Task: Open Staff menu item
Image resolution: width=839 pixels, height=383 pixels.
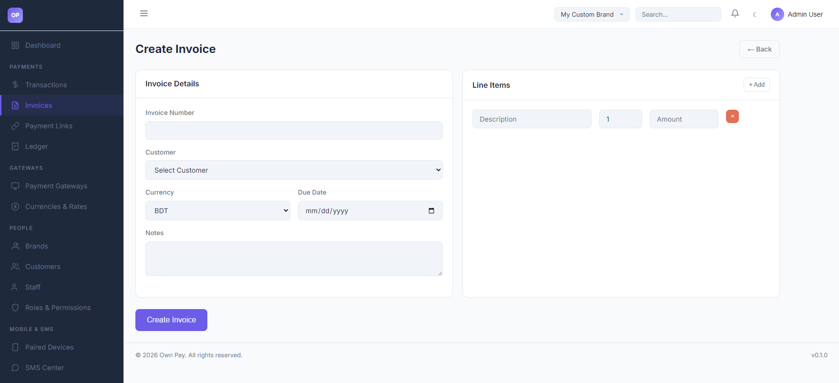Action: pos(62,287)
